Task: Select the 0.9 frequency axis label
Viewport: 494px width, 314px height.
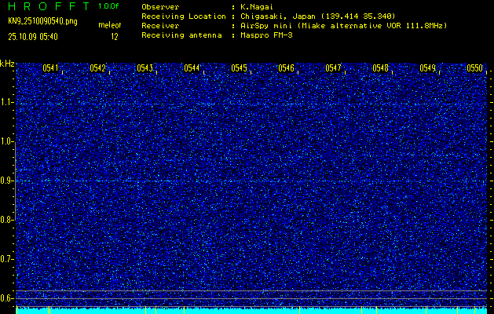Action: [7, 181]
